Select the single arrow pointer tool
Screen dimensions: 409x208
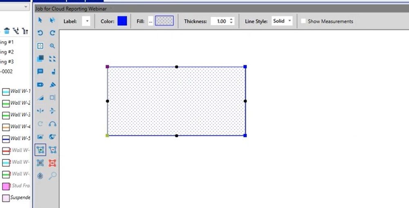point(40,20)
